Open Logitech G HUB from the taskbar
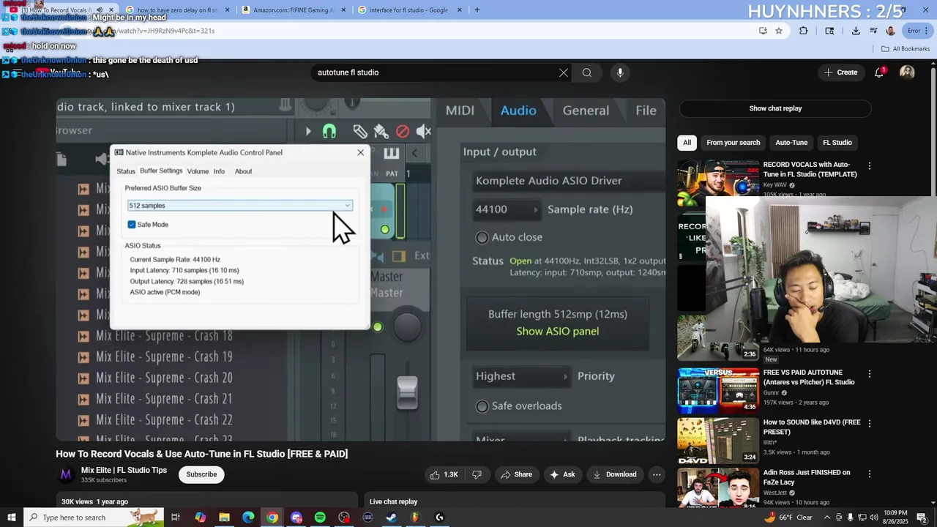937x527 pixels. [439, 517]
